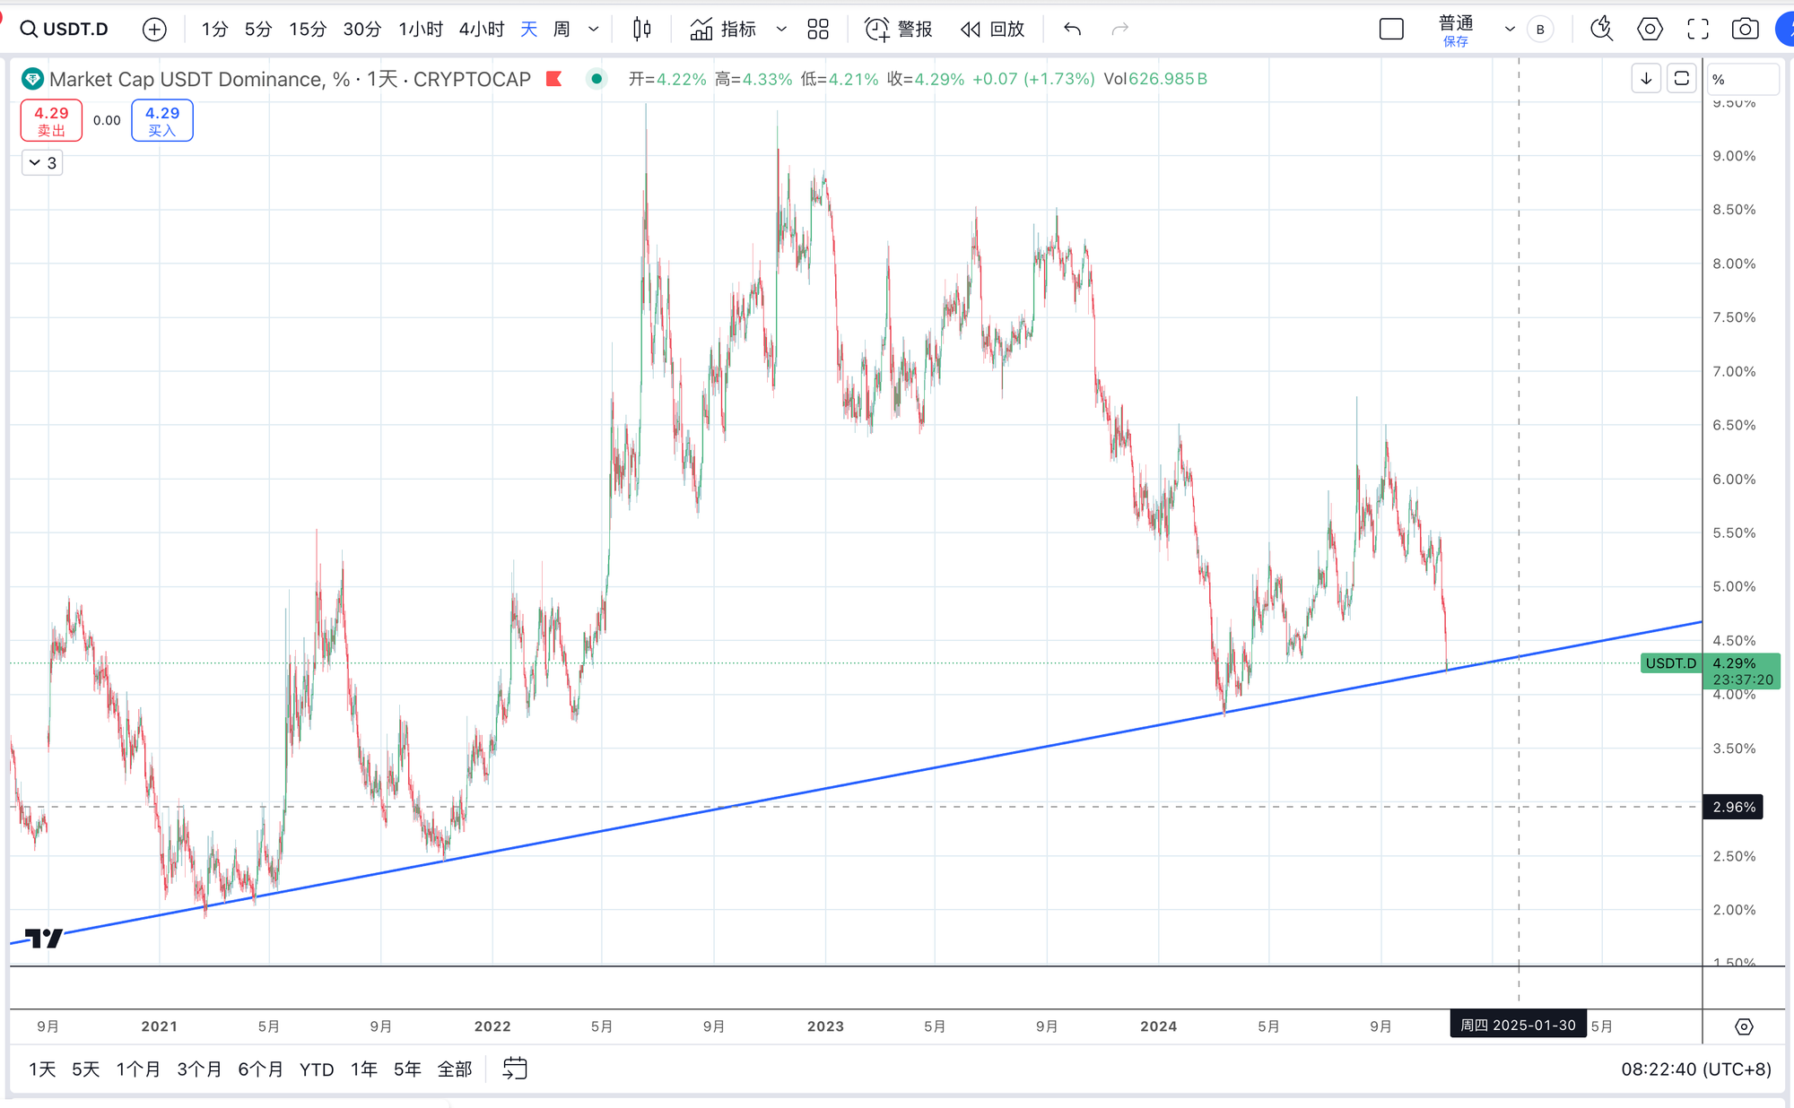The image size is (1794, 1108).
Task: Expand the layout management dropdown arrow
Action: (x=1510, y=30)
